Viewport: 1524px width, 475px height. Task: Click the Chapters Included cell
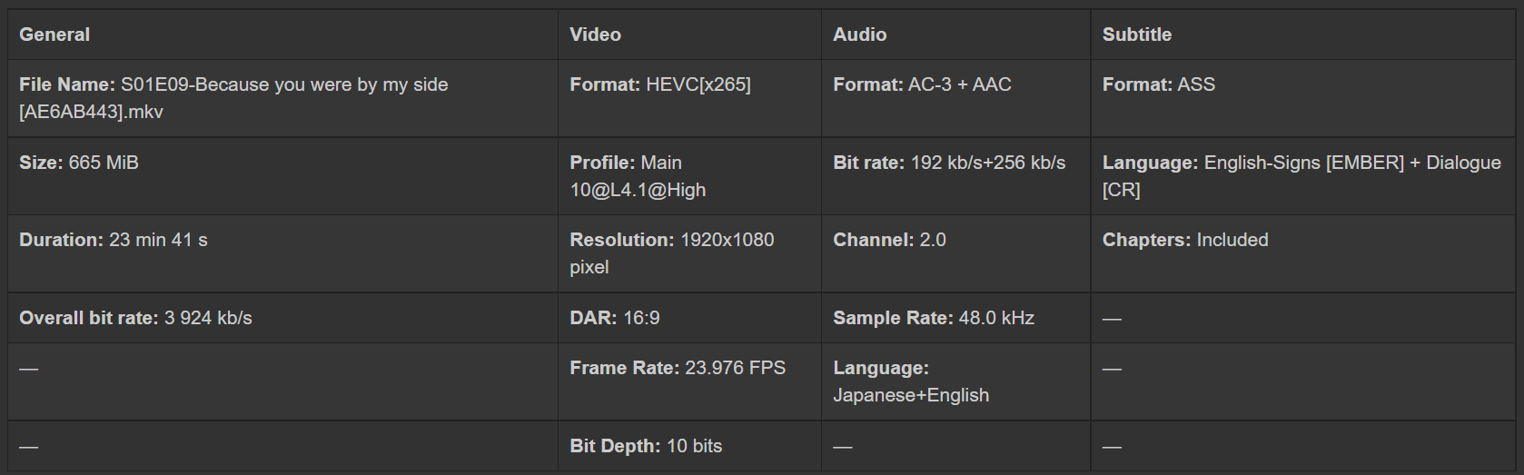[1185, 240]
